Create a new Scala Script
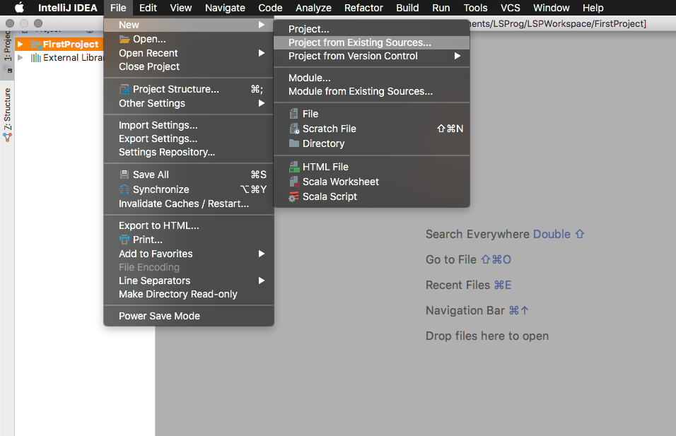This screenshot has width=676, height=436. pos(372,196)
